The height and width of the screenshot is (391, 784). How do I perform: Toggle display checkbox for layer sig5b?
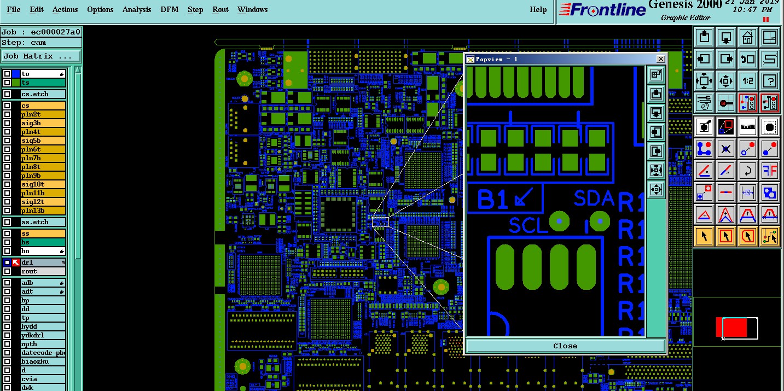coord(7,141)
